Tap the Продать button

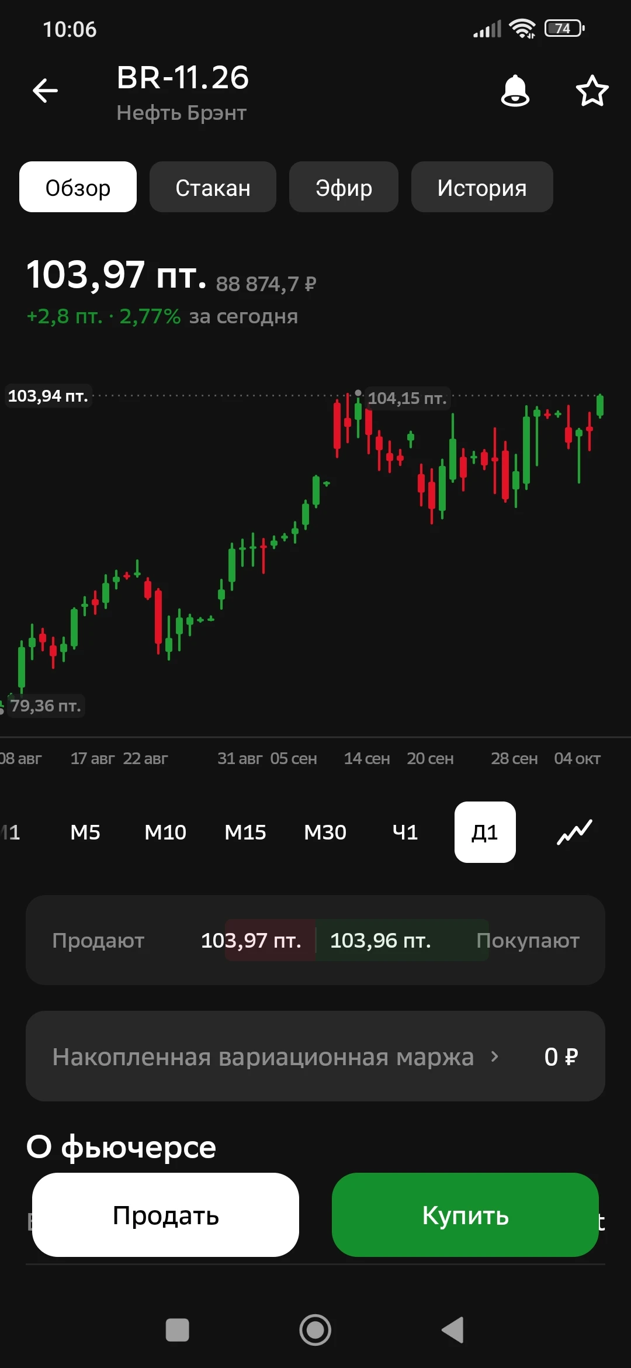click(x=165, y=1215)
